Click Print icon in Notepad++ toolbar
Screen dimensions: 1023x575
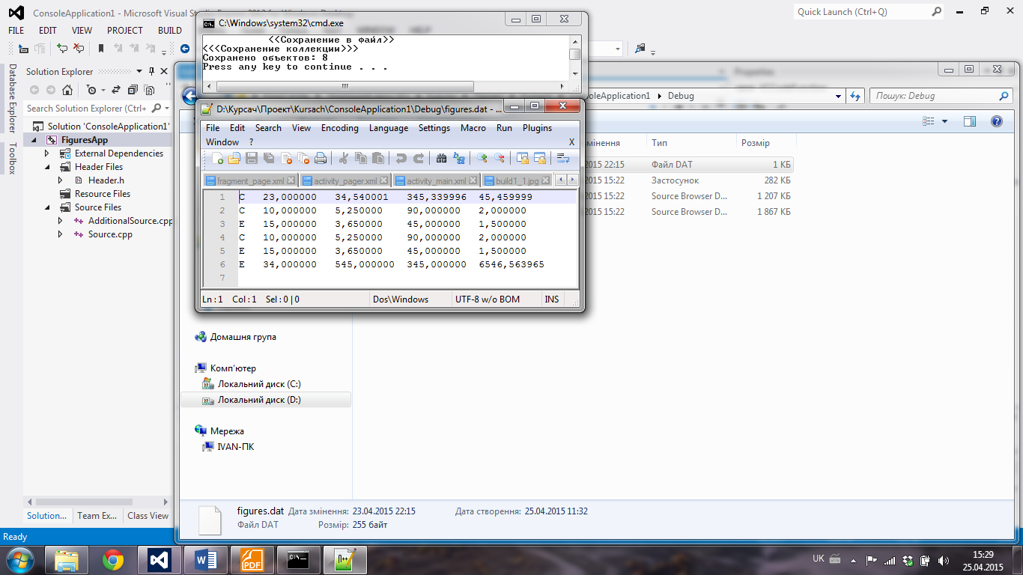(x=321, y=158)
